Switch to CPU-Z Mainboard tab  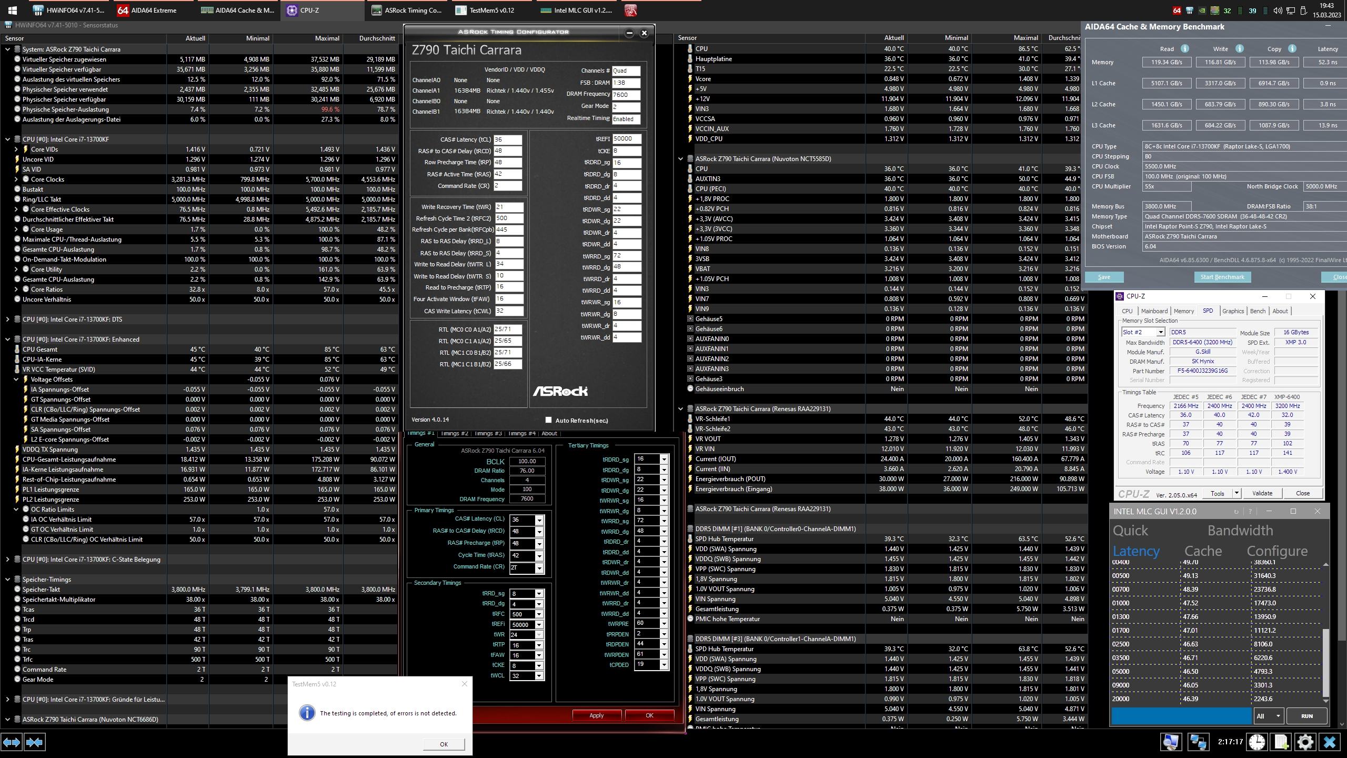1154,311
